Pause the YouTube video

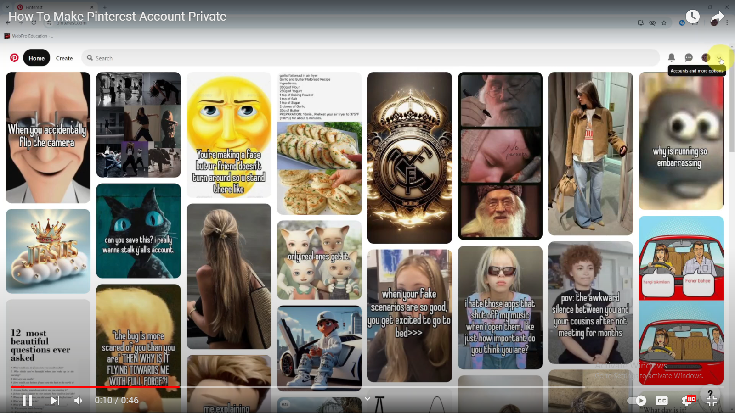(27, 401)
